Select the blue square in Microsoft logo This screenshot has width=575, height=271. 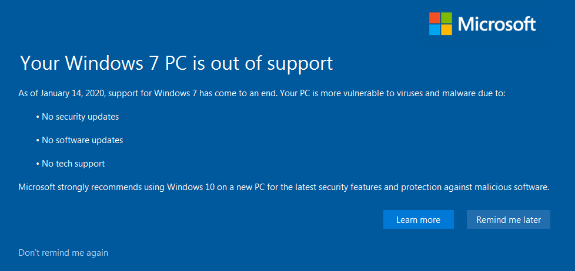(434, 30)
